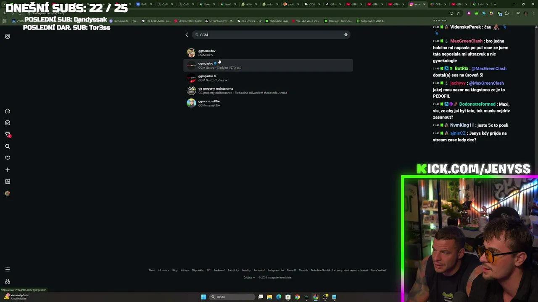The width and height of the screenshot is (538, 302).
Task: Open Messages with the red notification badge
Action: pyautogui.click(x=8, y=135)
